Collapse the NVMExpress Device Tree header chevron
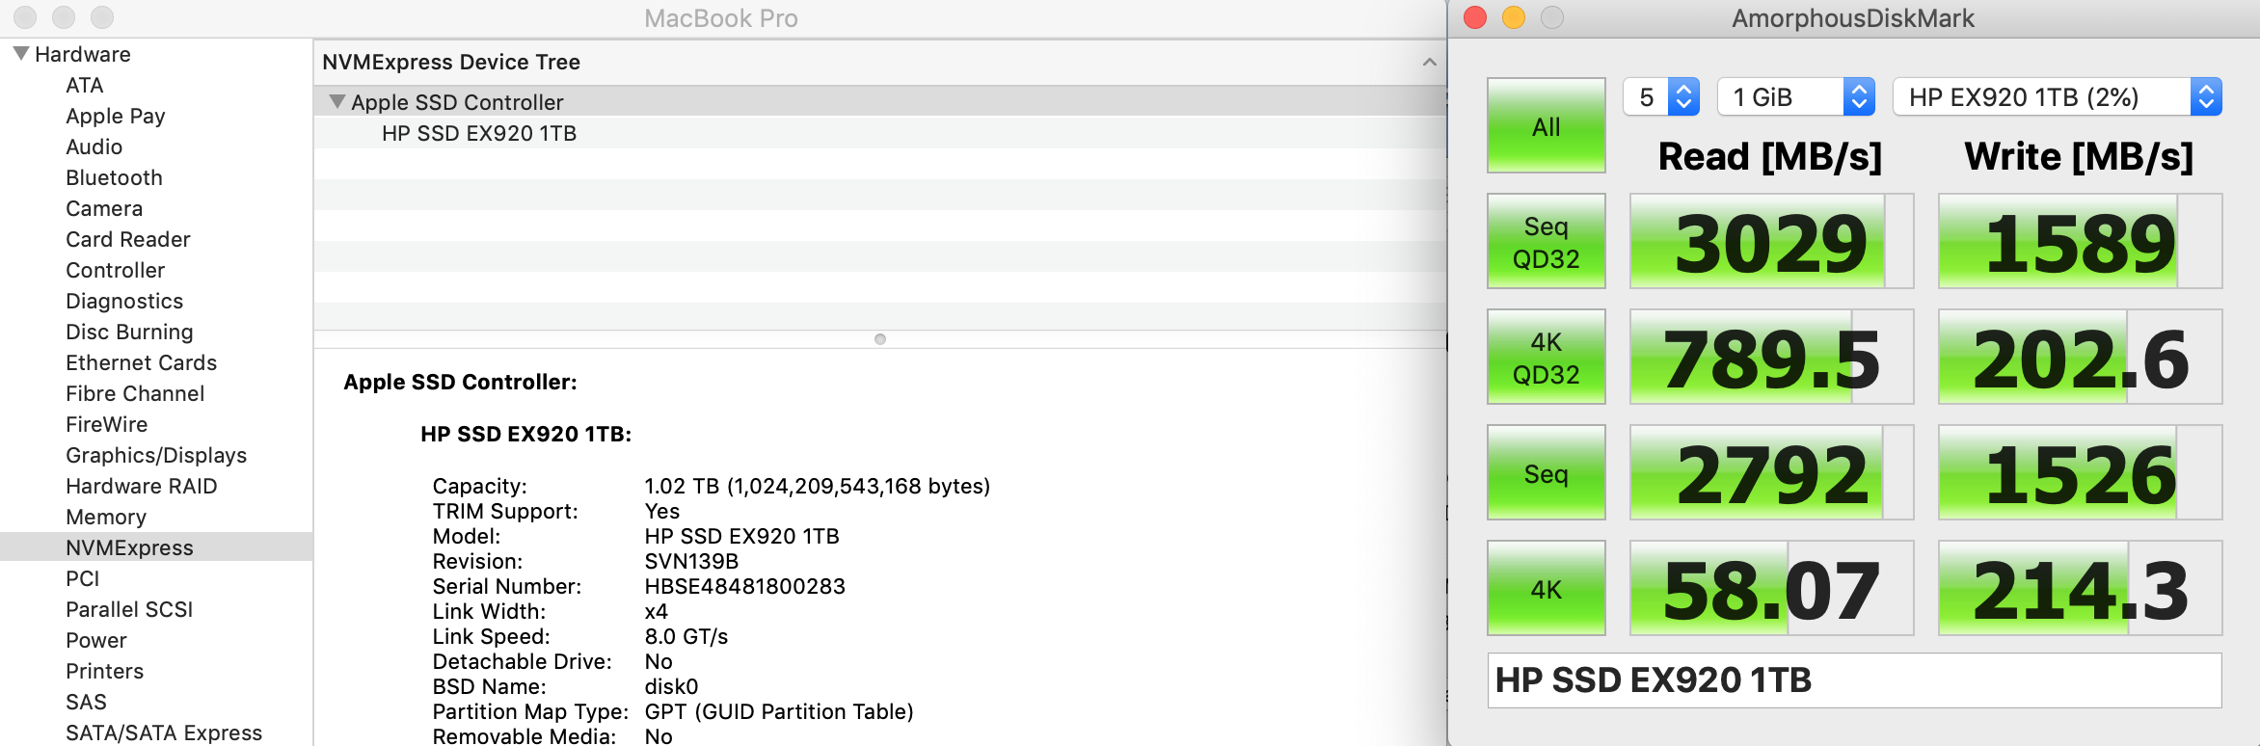Image resolution: width=2260 pixels, height=746 pixels. tap(1429, 63)
